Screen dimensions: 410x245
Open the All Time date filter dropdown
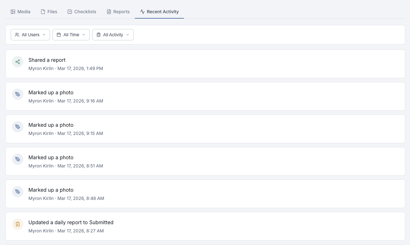point(71,35)
